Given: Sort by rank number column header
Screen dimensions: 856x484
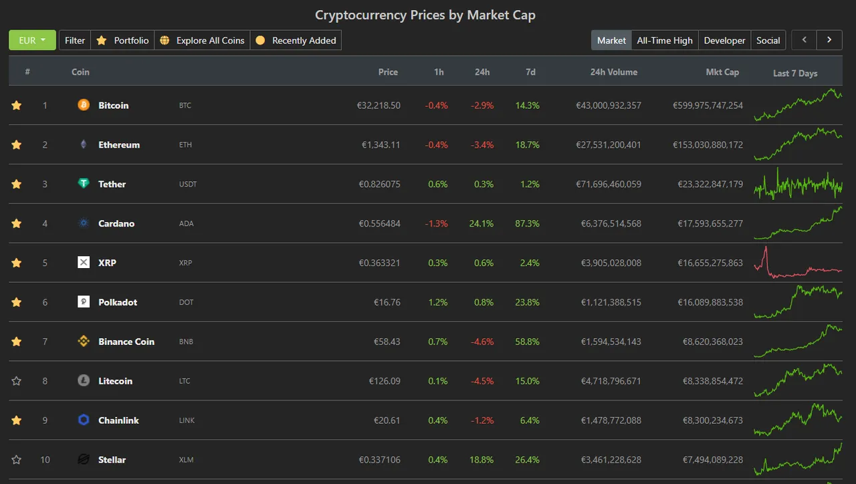Looking at the screenshot, I should click(x=27, y=72).
